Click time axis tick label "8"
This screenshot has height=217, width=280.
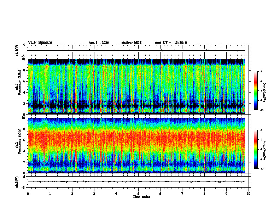pyautogui.click(x=204, y=194)
